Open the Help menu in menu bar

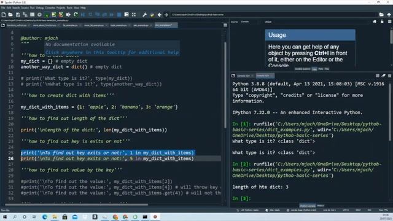coord(83,8)
